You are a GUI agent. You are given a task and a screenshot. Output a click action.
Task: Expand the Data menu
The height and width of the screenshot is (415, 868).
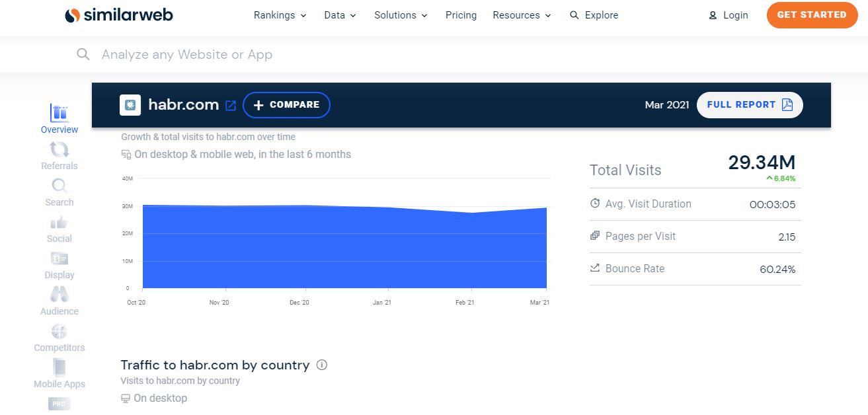point(340,15)
